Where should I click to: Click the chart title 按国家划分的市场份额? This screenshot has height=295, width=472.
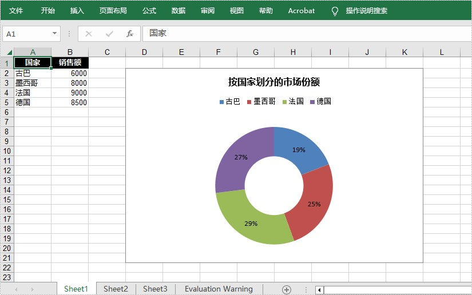click(274, 82)
